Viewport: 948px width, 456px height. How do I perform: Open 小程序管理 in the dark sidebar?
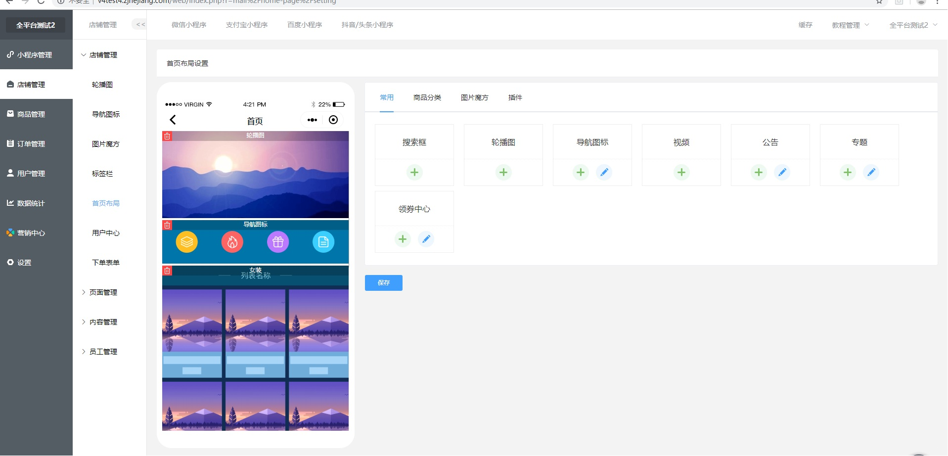36,54
